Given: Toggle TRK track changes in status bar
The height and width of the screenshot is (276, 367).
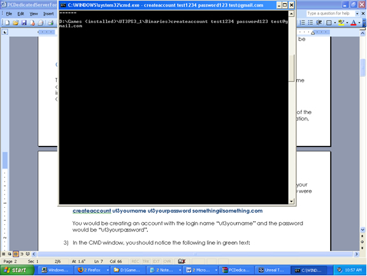Looking at the screenshot, I should pyautogui.click(x=146, y=261).
